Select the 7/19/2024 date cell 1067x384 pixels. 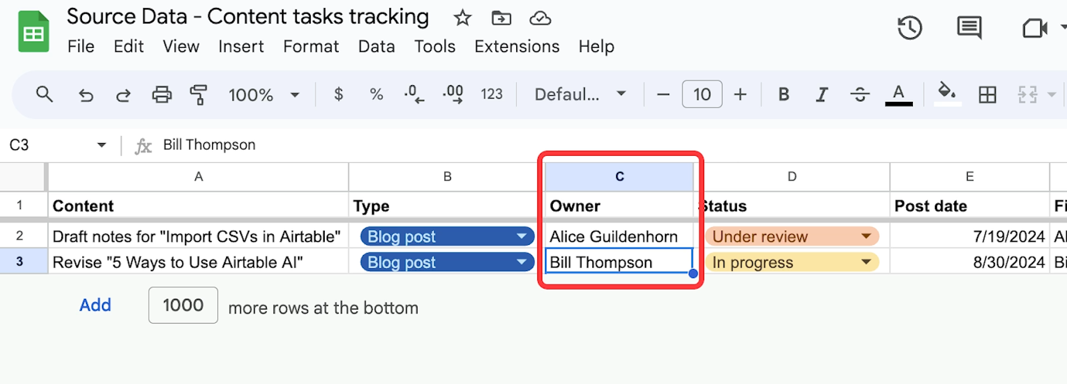coord(970,236)
